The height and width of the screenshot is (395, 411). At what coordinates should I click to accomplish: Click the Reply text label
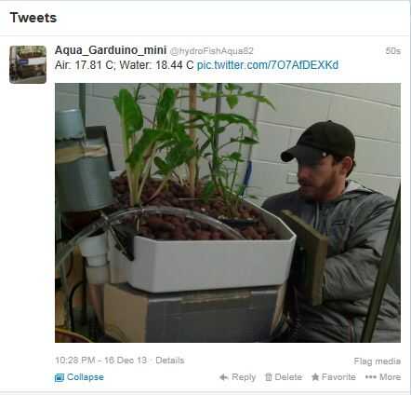click(244, 377)
